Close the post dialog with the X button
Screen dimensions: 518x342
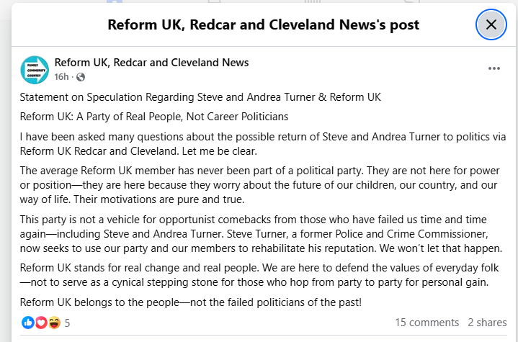(491, 25)
